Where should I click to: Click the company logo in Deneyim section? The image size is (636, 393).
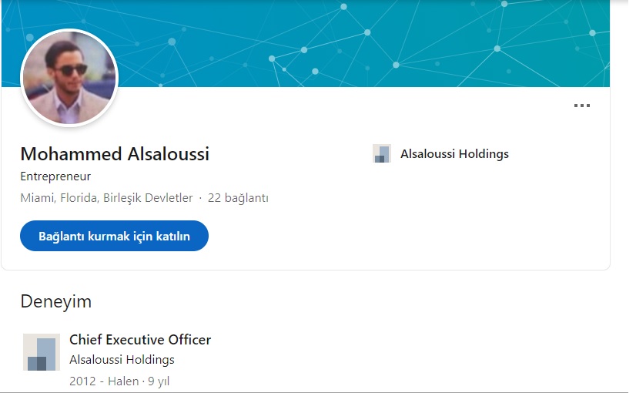(42, 352)
